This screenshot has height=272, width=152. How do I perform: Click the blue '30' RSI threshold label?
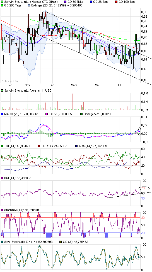pyautogui.click(x=143, y=198)
